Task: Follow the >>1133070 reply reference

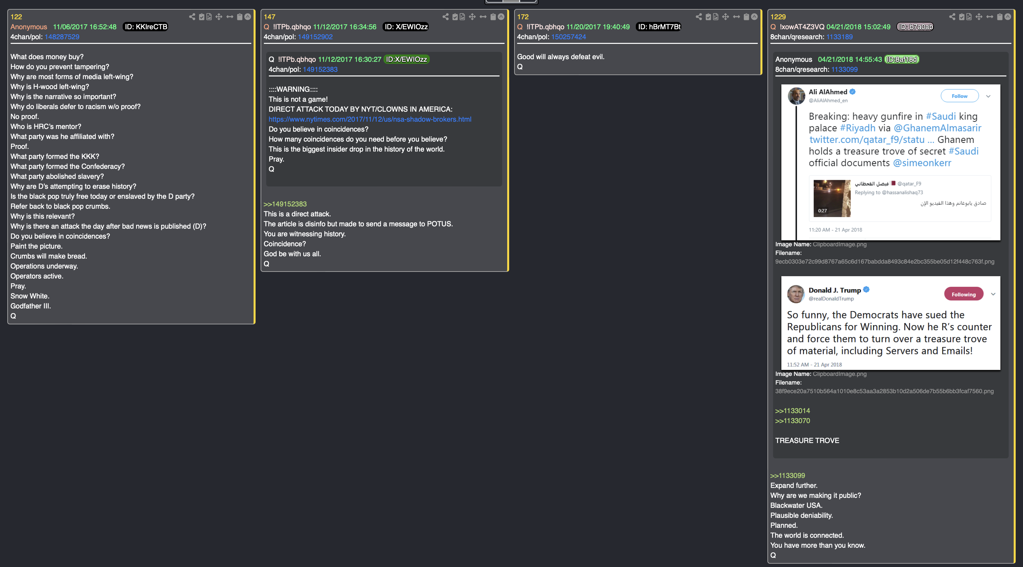Action: [793, 421]
